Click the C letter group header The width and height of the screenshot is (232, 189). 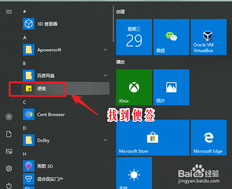click(24, 102)
